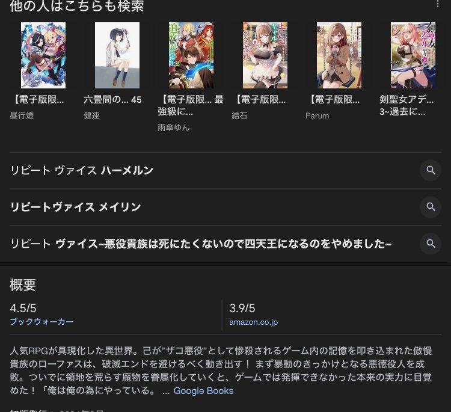Click author name 健速
Image resolution: width=451 pixels, height=412 pixels.
pos(91,115)
